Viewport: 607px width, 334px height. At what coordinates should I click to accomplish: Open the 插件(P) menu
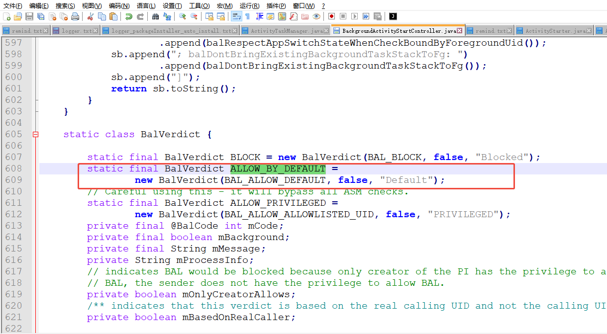coord(276,5)
